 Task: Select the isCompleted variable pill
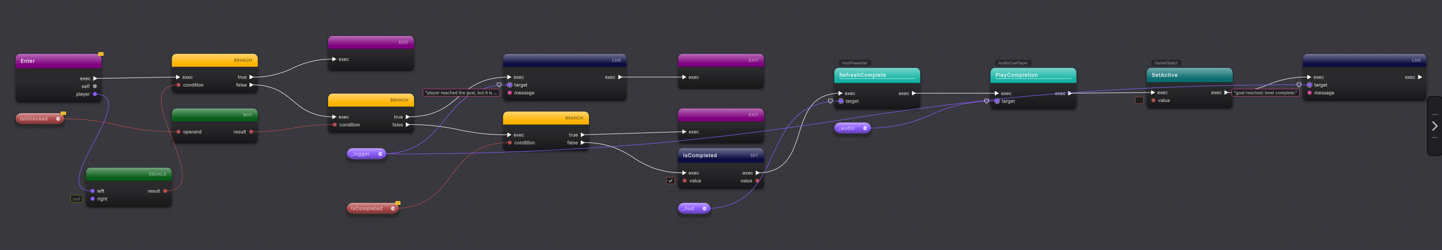(x=372, y=208)
